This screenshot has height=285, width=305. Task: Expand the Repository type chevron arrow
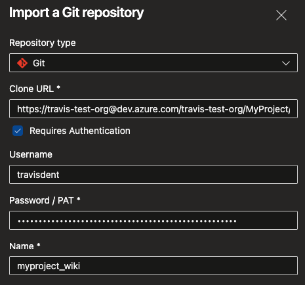tap(286, 63)
